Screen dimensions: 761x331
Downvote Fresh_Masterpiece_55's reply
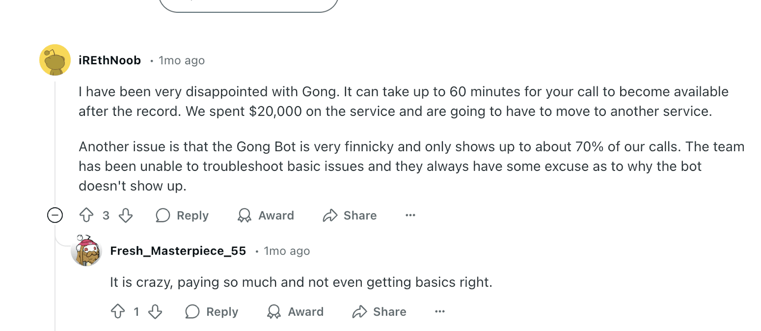(155, 312)
